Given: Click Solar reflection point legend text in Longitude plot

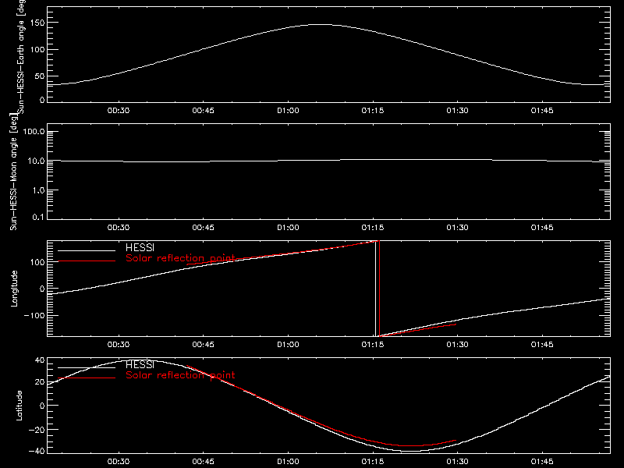Looking at the screenshot, I should coord(180,258).
